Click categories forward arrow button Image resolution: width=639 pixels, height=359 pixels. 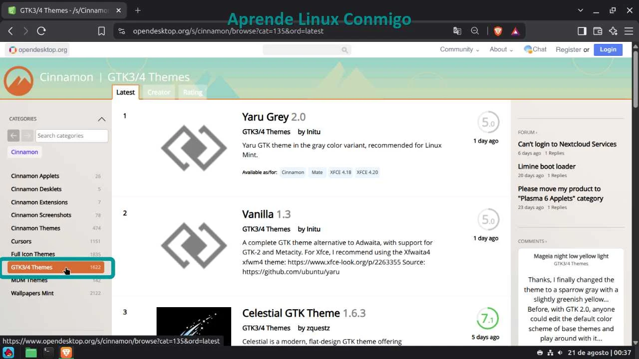(x=27, y=136)
